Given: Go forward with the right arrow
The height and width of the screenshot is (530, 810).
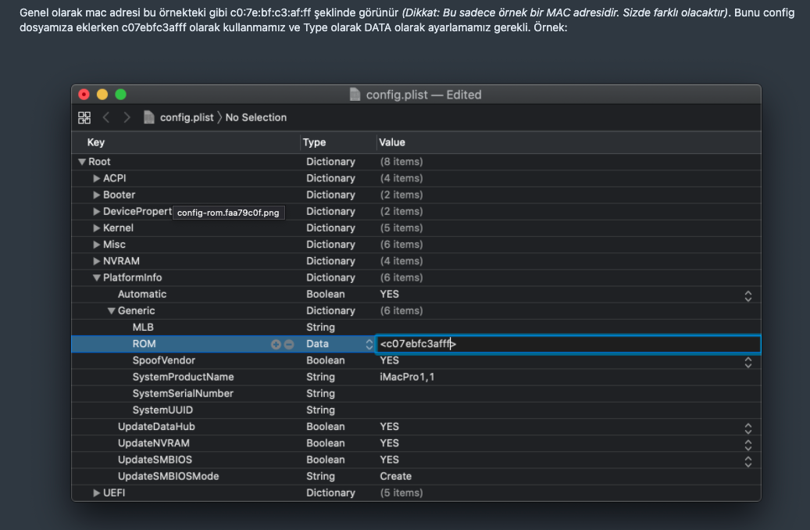Looking at the screenshot, I should (x=127, y=117).
